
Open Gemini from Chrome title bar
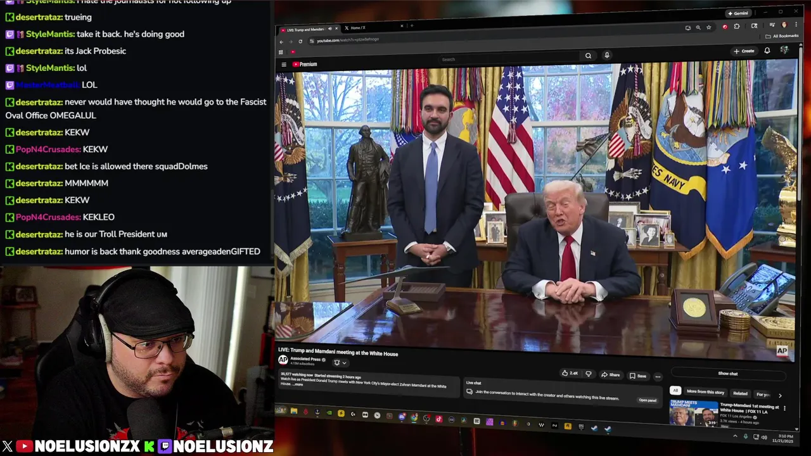tap(738, 13)
